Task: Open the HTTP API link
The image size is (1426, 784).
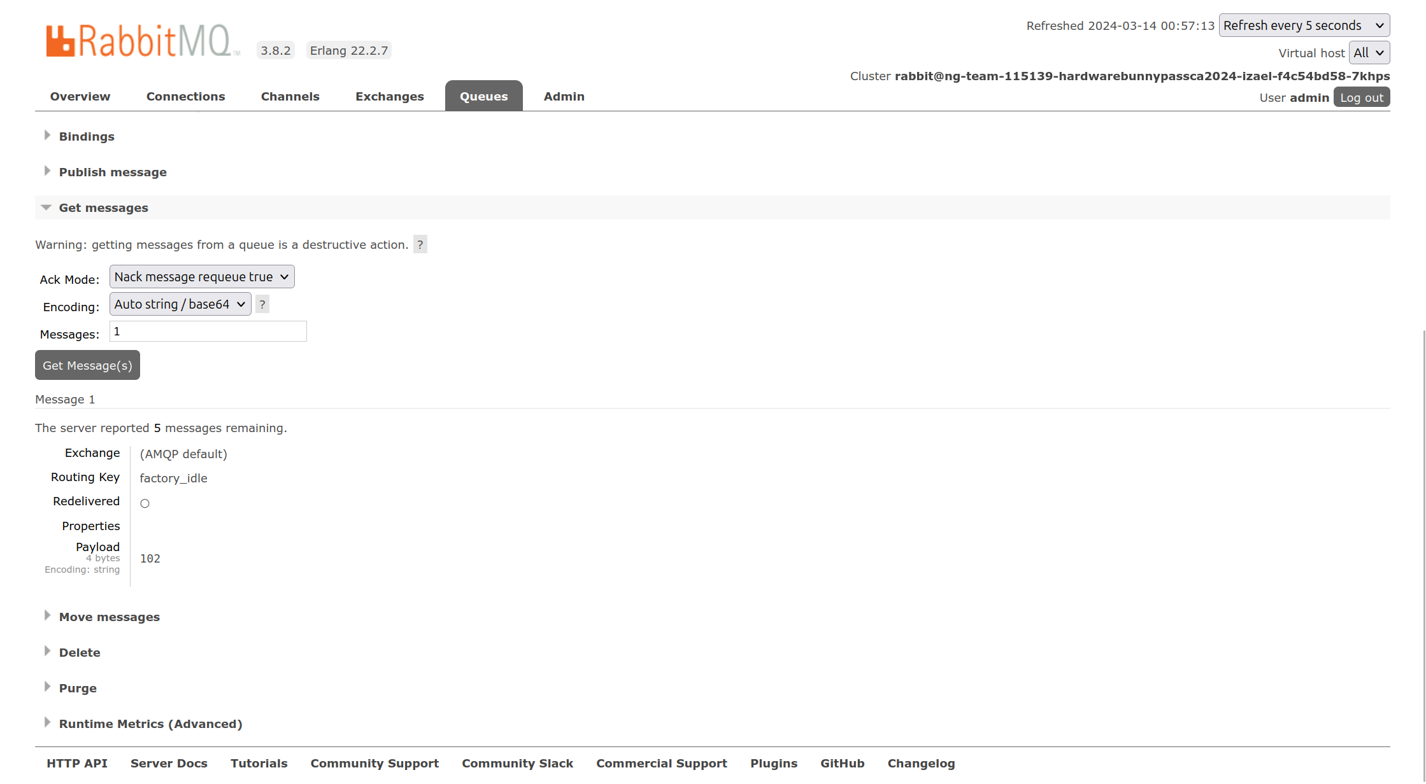Action: tap(77, 763)
